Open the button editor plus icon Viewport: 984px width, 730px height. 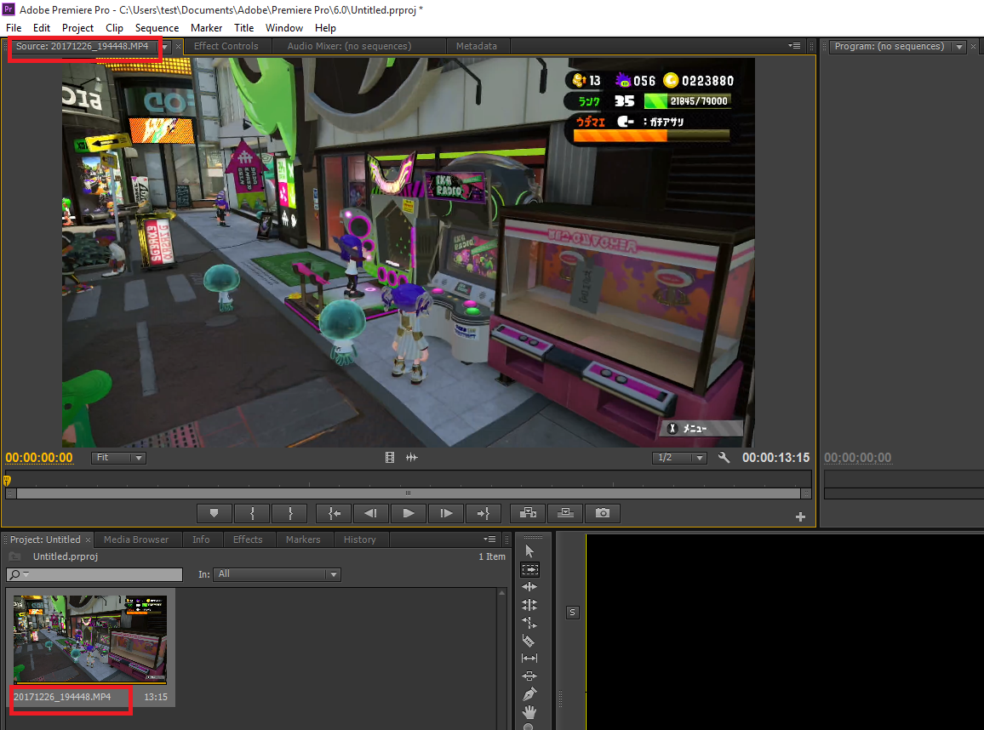(x=800, y=516)
